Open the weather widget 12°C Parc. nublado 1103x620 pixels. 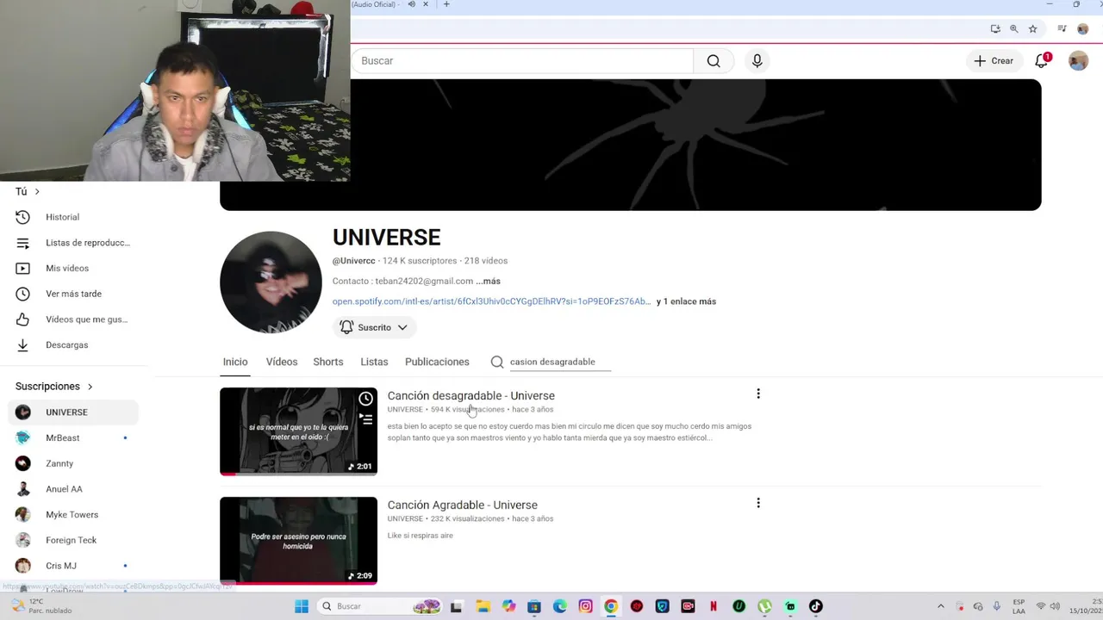43,606
